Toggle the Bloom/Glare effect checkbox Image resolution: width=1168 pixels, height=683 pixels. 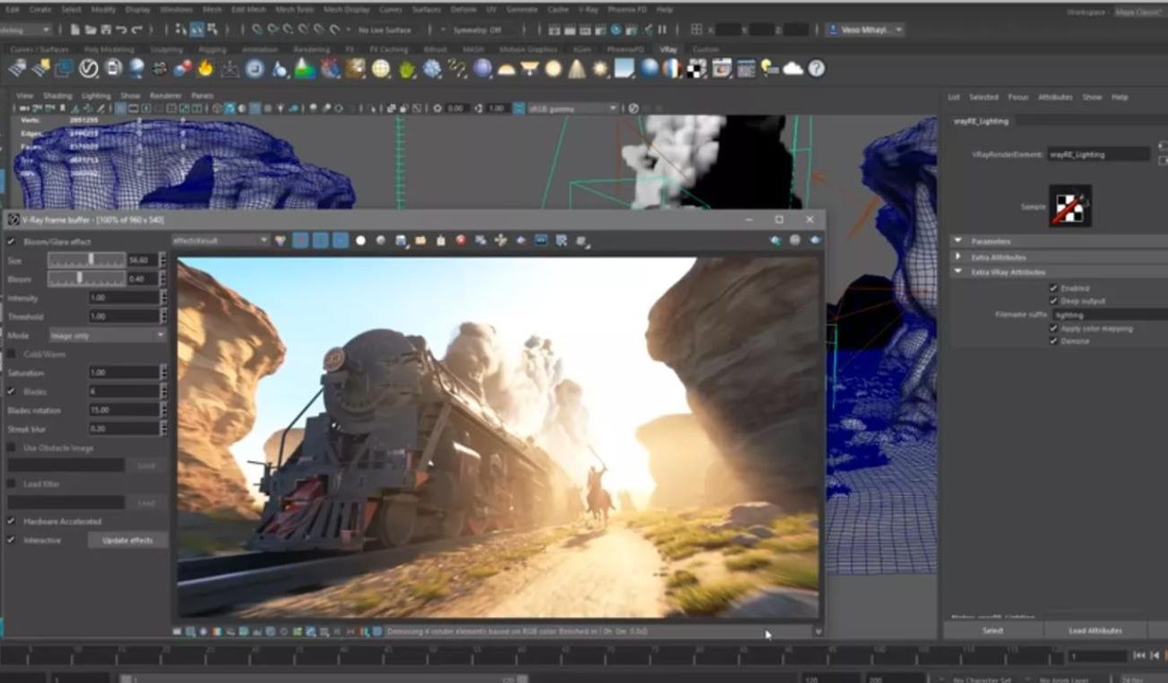point(12,242)
